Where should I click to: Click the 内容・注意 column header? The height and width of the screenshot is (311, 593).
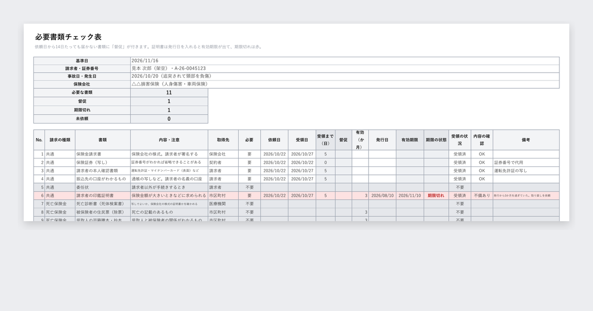coord(169,140)
